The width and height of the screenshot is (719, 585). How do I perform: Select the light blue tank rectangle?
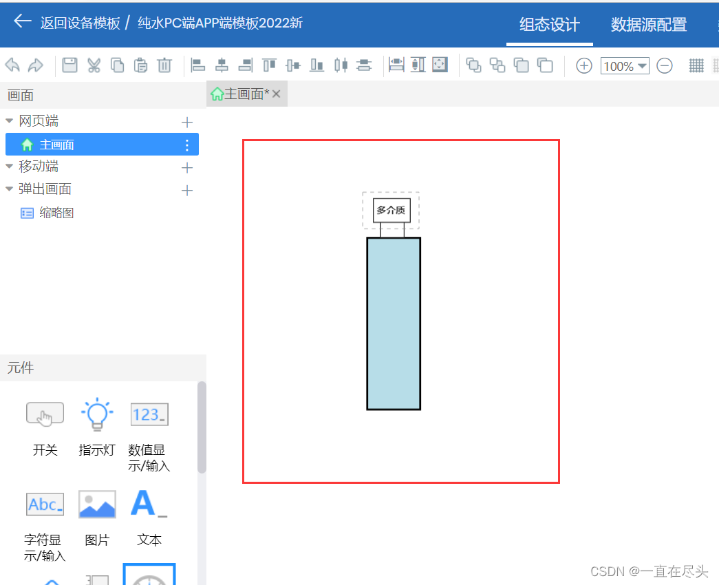tap(394, 323)
